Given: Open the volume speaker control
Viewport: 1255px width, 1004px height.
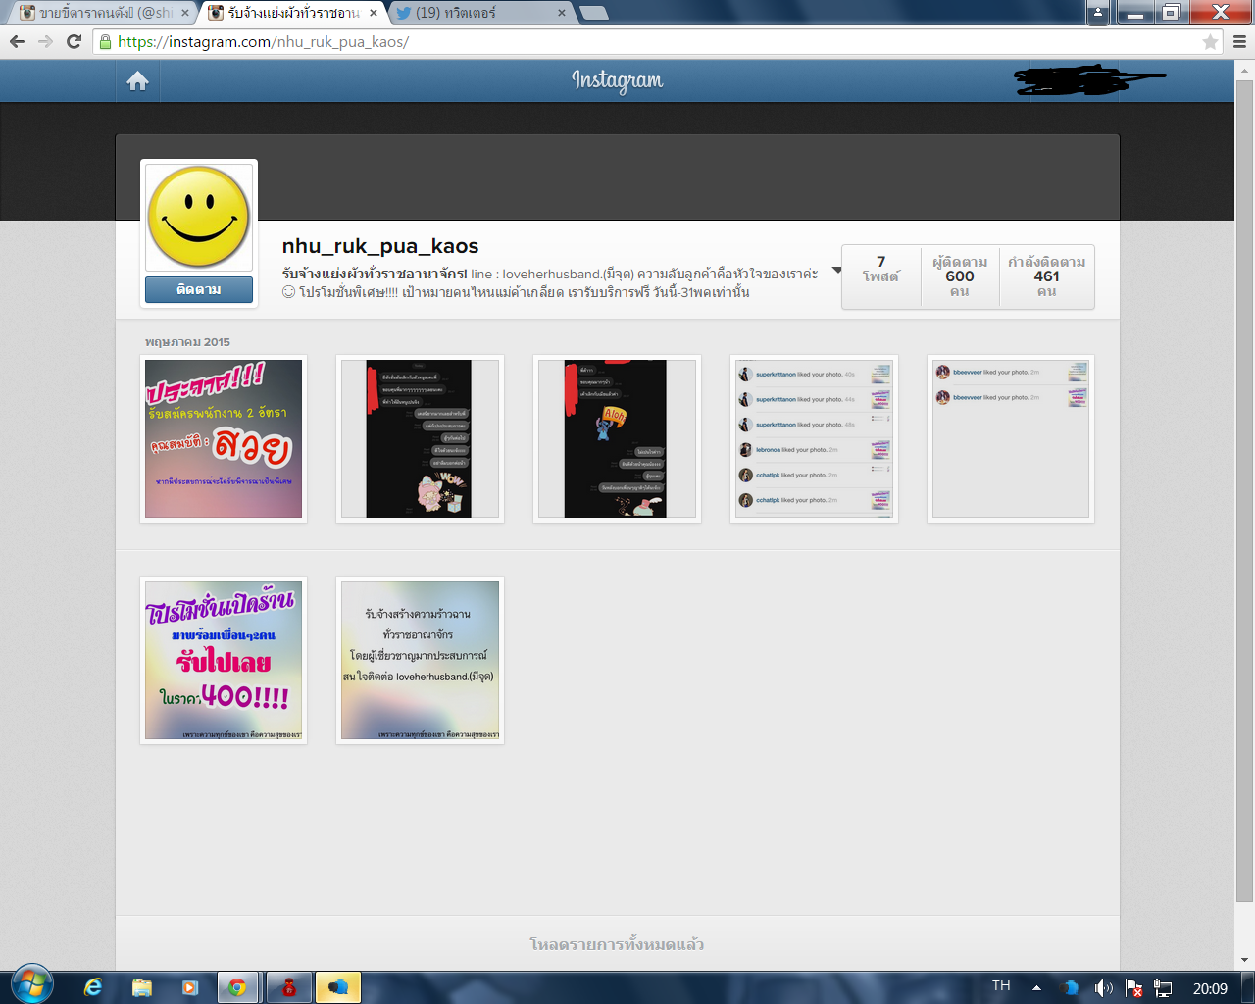Looking at the screenshot, I should (1103, 987).
